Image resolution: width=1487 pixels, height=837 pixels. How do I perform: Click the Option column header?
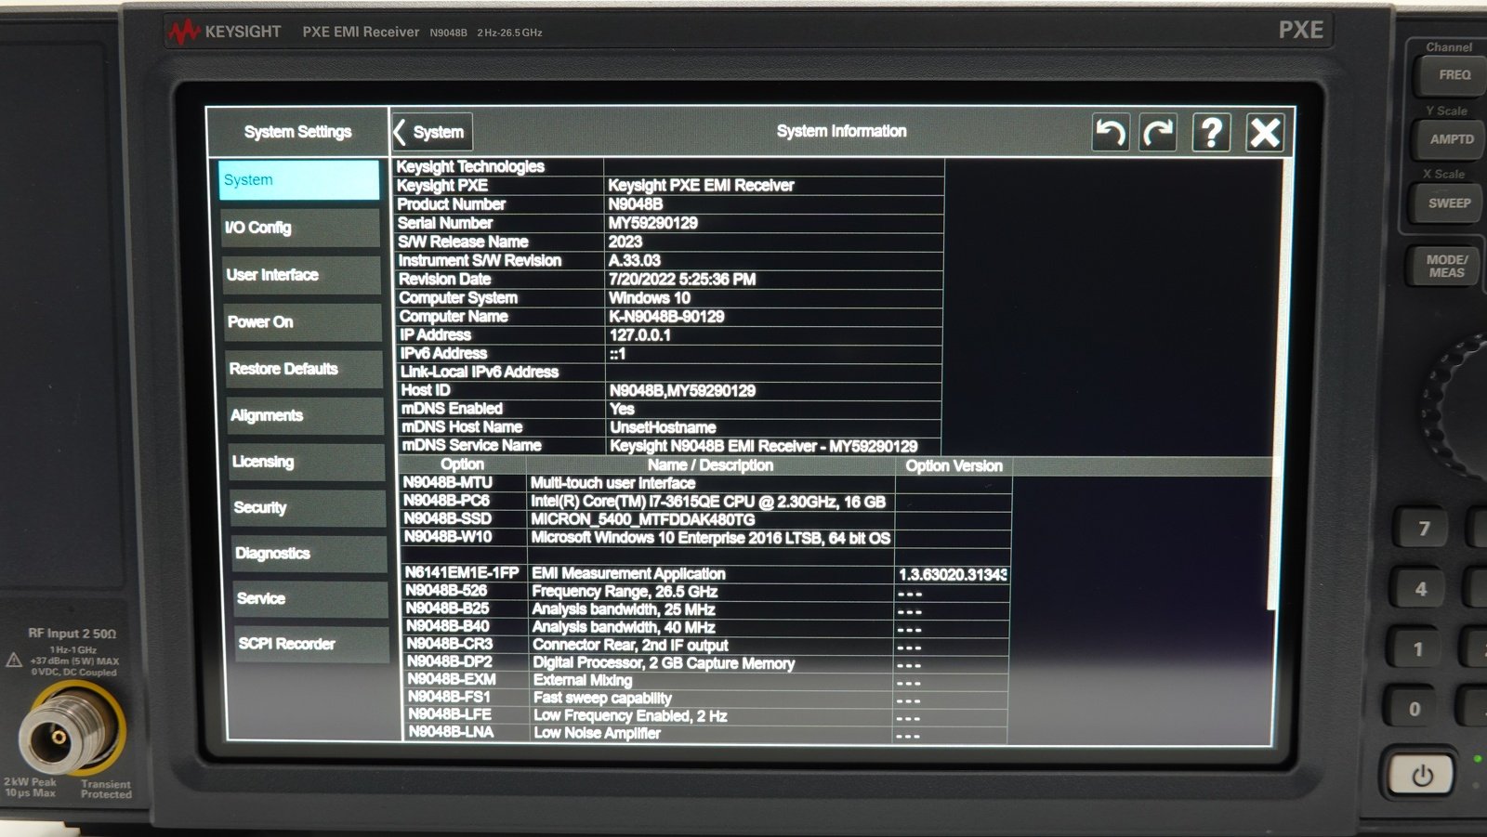pyautogui.click(x=462, y=464)
